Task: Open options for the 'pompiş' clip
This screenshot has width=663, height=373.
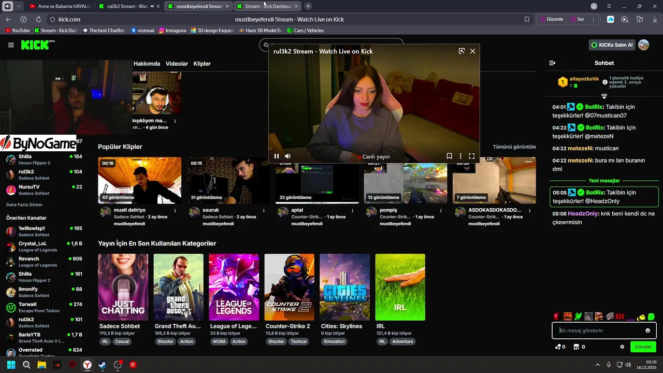Action: point(441,211)
